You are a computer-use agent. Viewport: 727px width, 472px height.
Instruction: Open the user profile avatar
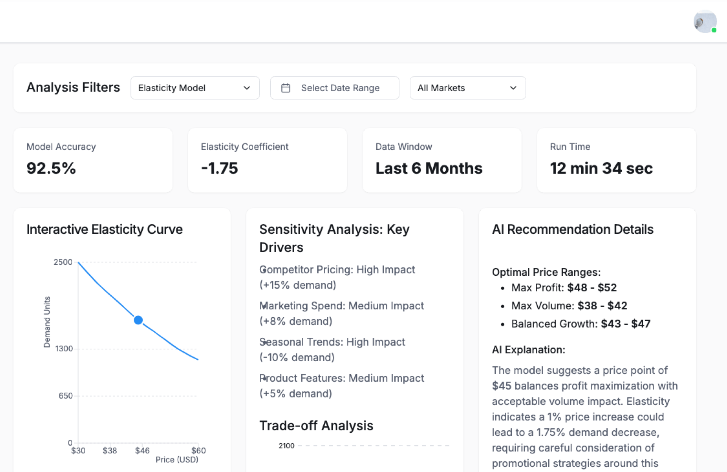[x=704, y=22]
